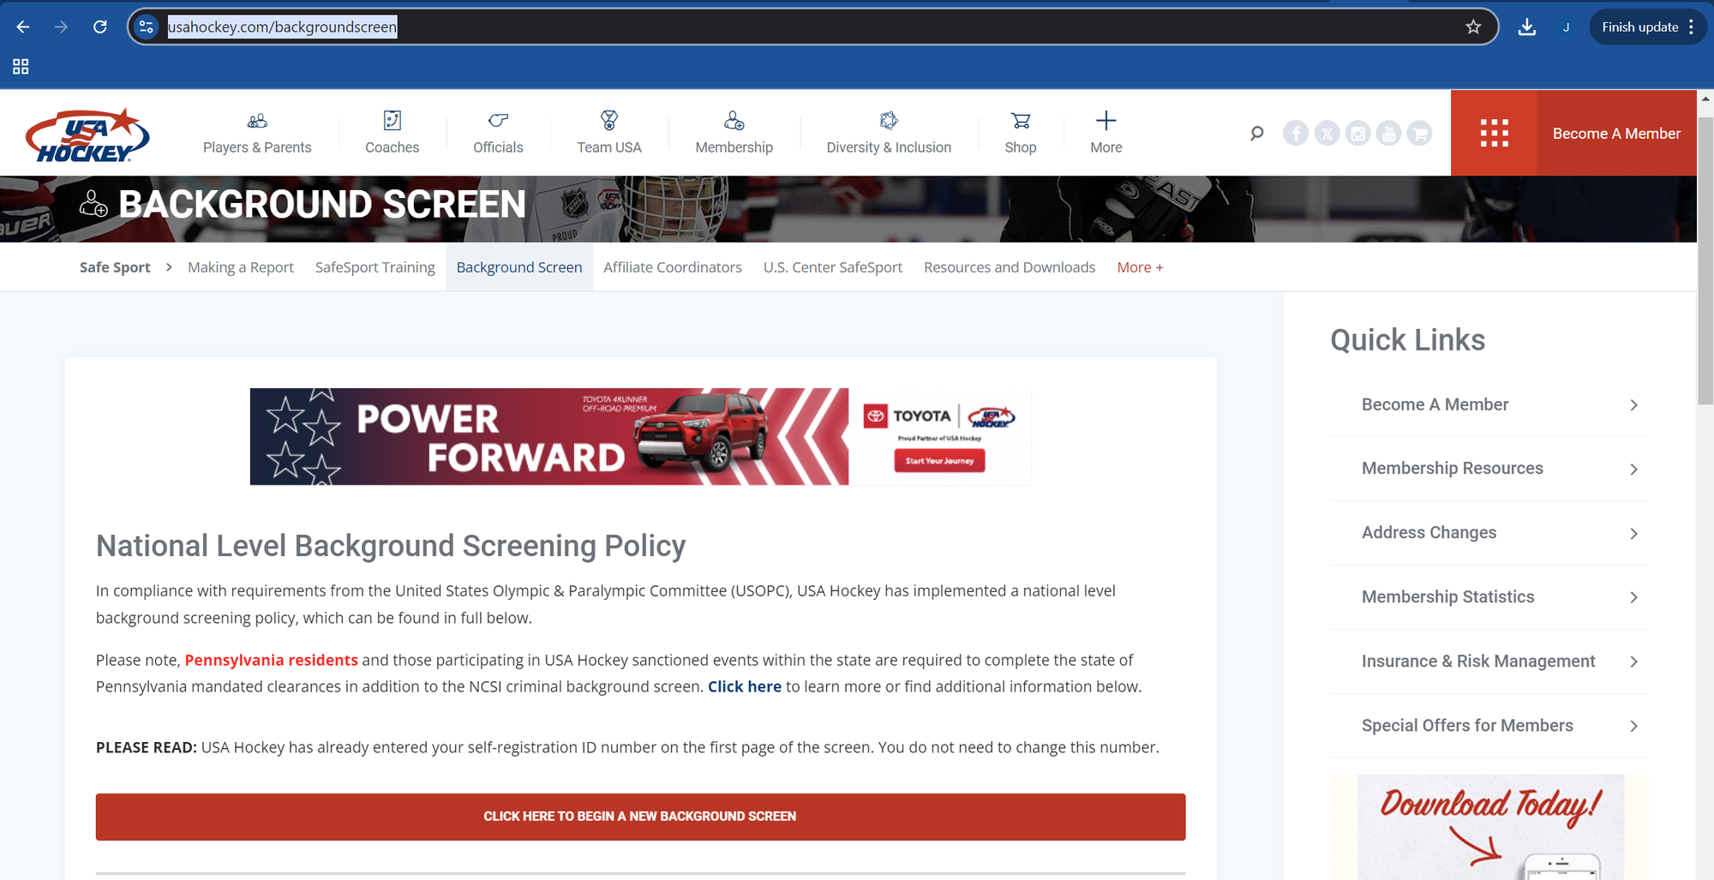Switch to the SafeSport Training tab
Screen dimensions: 1714x880
tap(375, 267)
